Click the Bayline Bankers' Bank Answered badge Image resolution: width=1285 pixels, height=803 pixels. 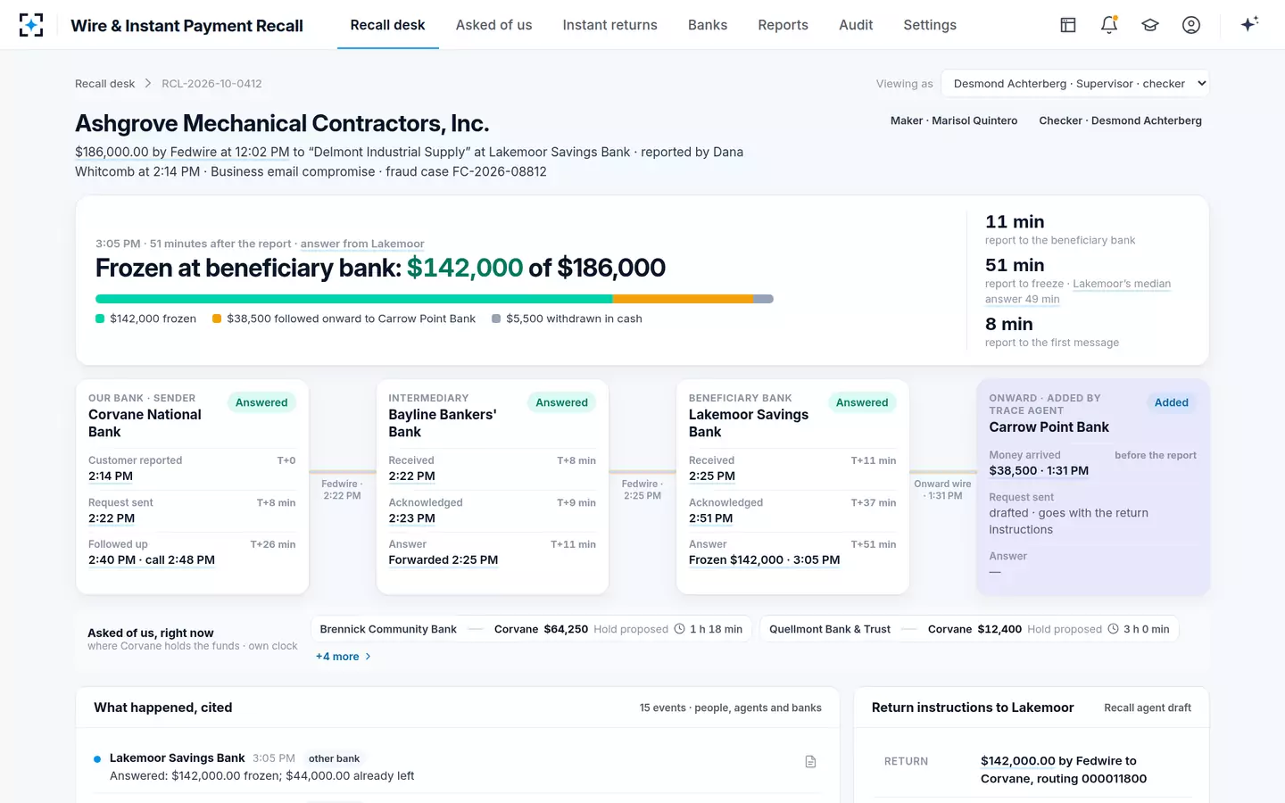[561, 402]
